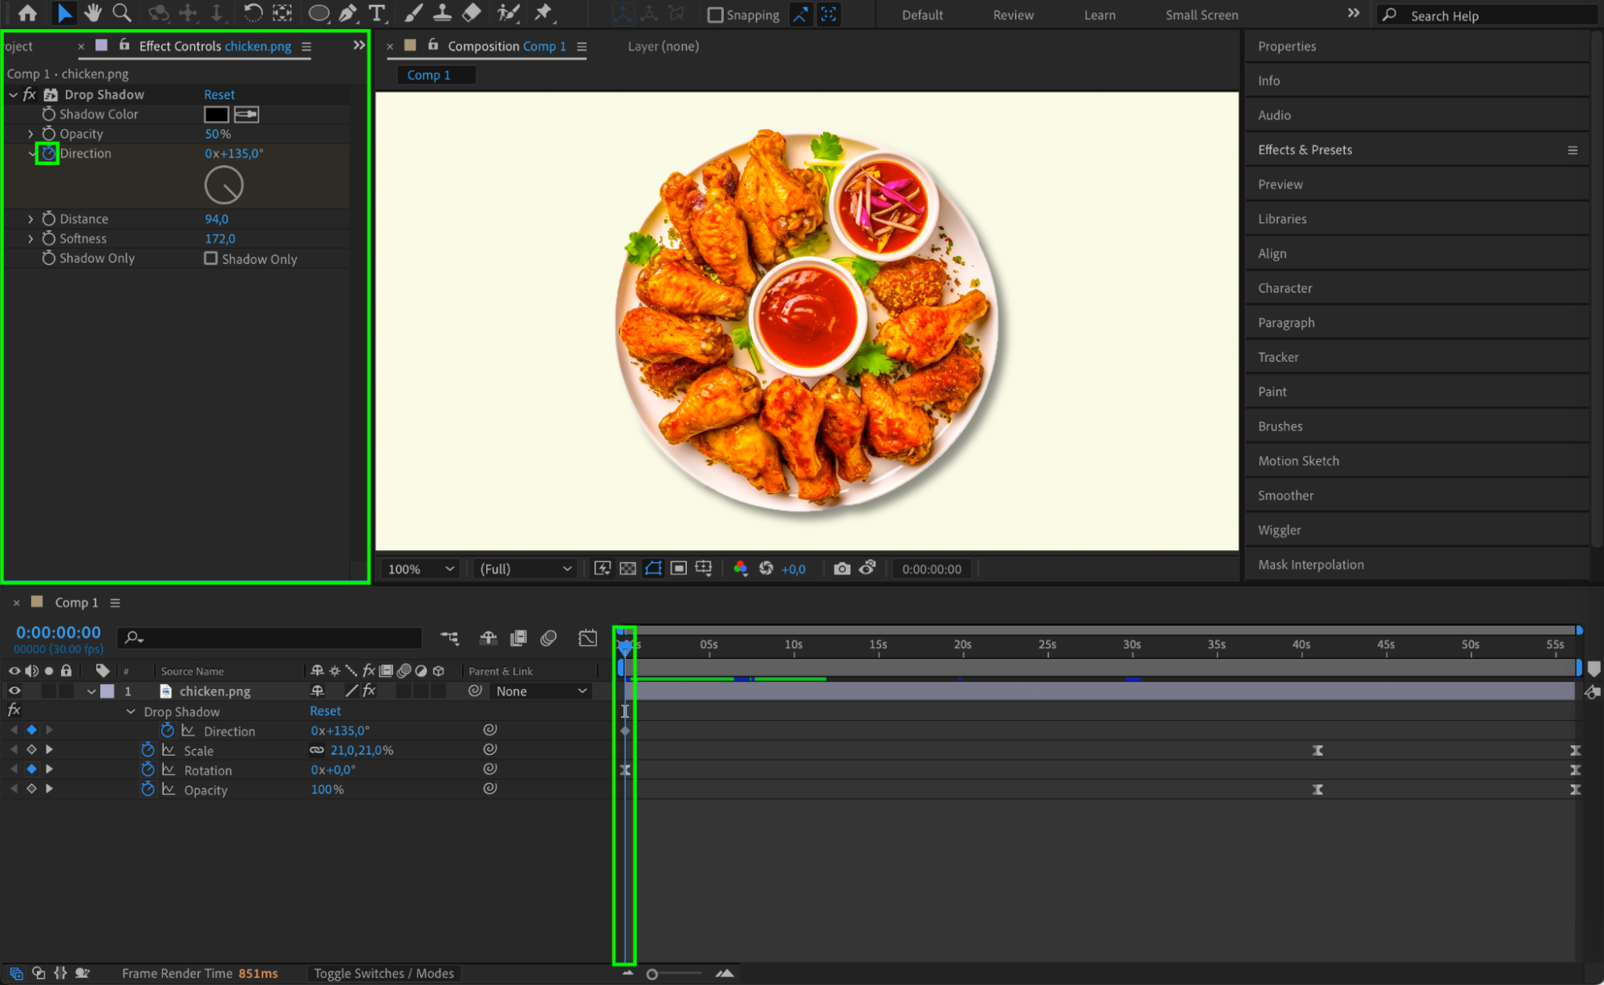Select the Hand tool

[x=93, y=13]
